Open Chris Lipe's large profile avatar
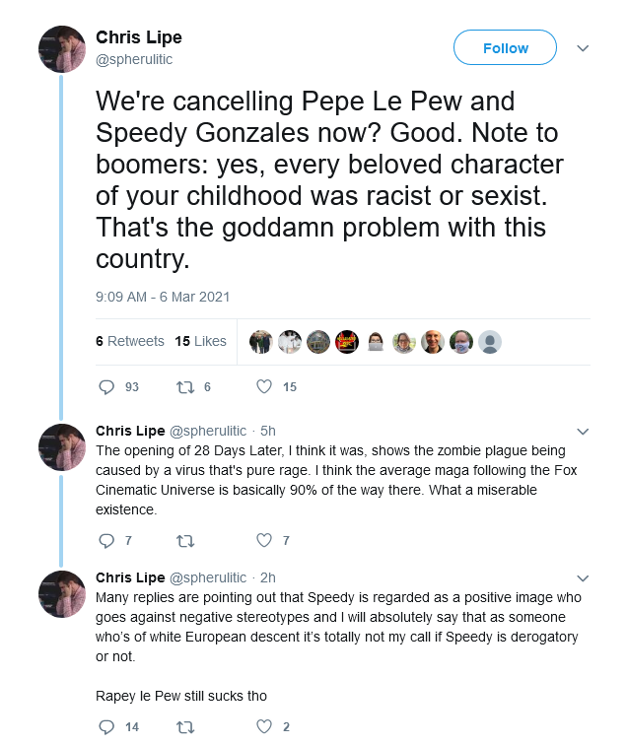This screenshot has height=745, width=627. tap(62, 49)
